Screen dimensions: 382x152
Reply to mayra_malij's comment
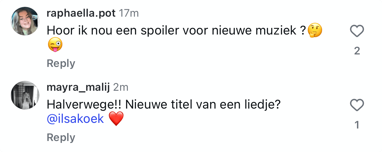coord(61,137)
